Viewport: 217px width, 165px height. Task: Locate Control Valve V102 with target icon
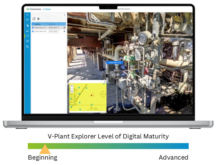pyautogui.click(x=64, y=31)
